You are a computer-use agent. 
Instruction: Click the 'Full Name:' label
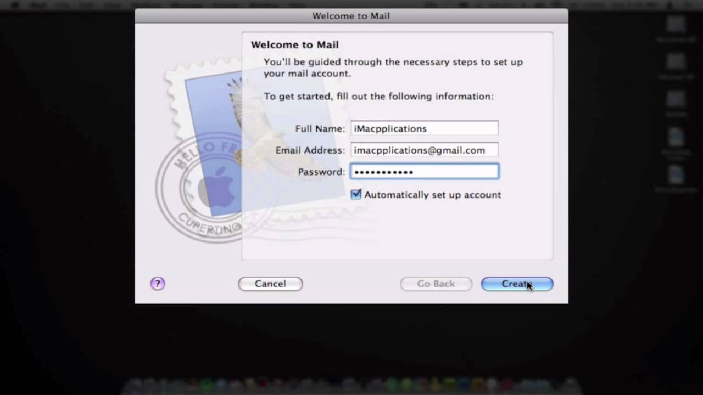[320, 128]
